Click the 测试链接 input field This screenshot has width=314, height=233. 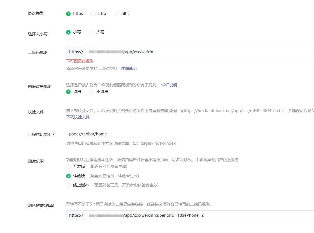pyautogui.click(x=200, y=215)
